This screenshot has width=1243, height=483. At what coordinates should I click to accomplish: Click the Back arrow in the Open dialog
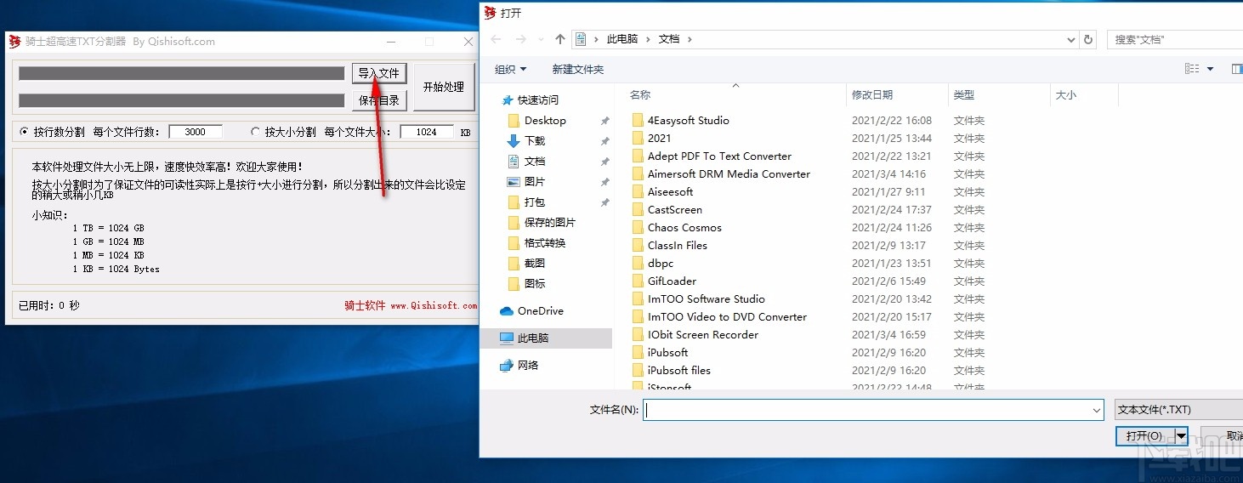click(x=497, y=39)
